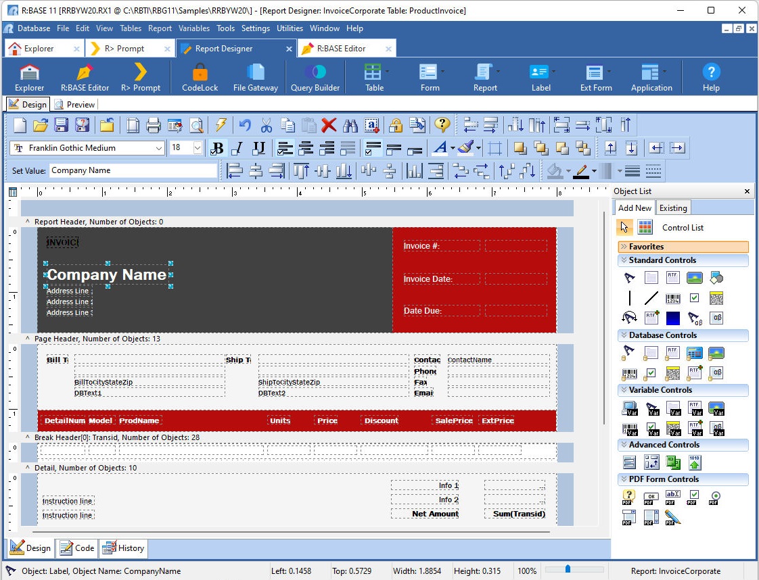Switch to the Preview tab
This screenshot has width=759, height=580.
(x=74, y=105)
